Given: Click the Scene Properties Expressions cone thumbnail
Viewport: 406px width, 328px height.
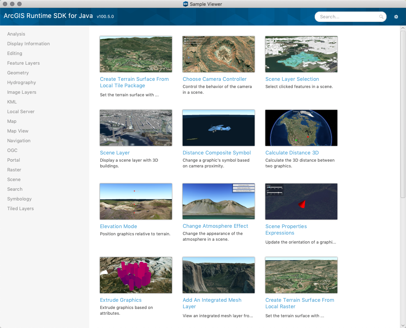Looking at the screenshot, I should coord(301,202).
